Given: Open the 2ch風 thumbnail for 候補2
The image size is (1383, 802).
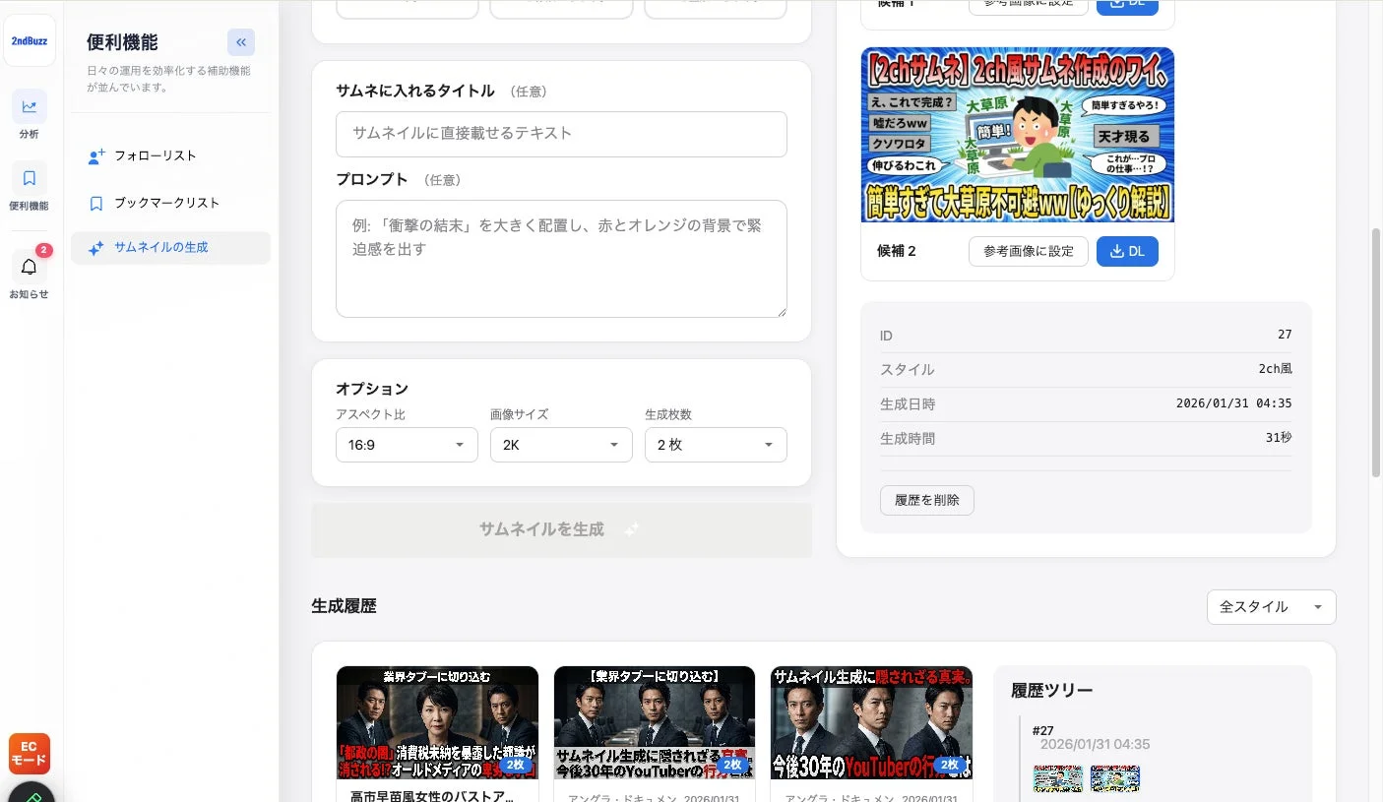Looking at the screenshot, I should (1017, 135).
